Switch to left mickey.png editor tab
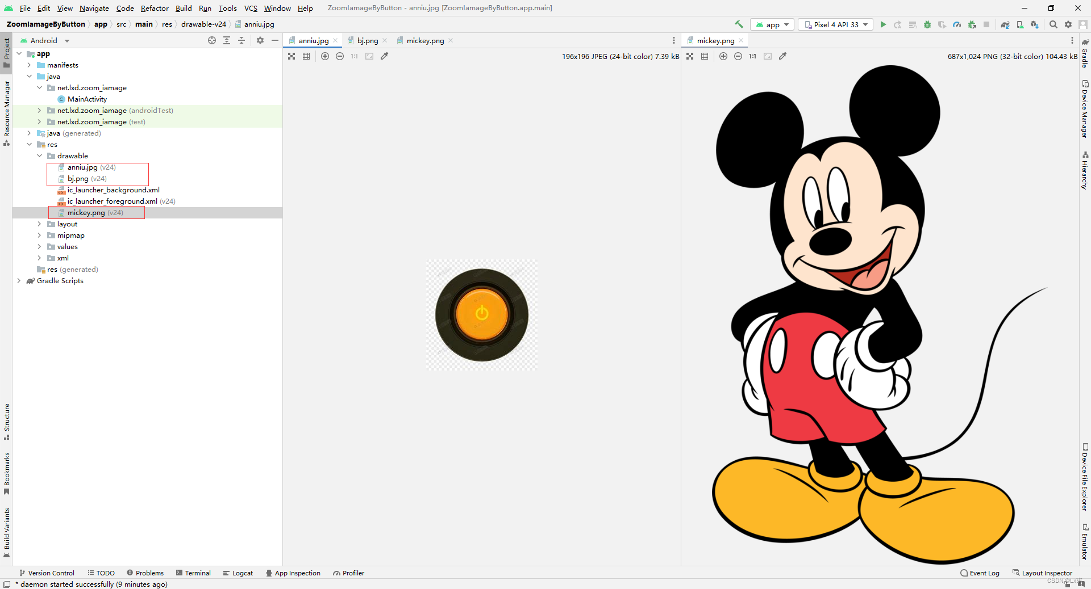1091x589 pixels. [x=425, y=40]
